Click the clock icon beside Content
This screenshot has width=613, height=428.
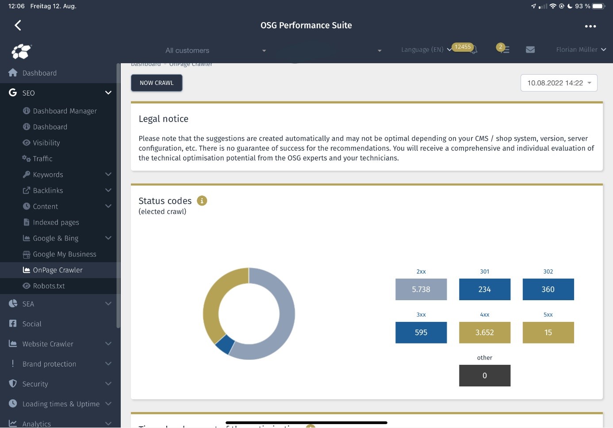pyautogui.click(x=27, y=206)
